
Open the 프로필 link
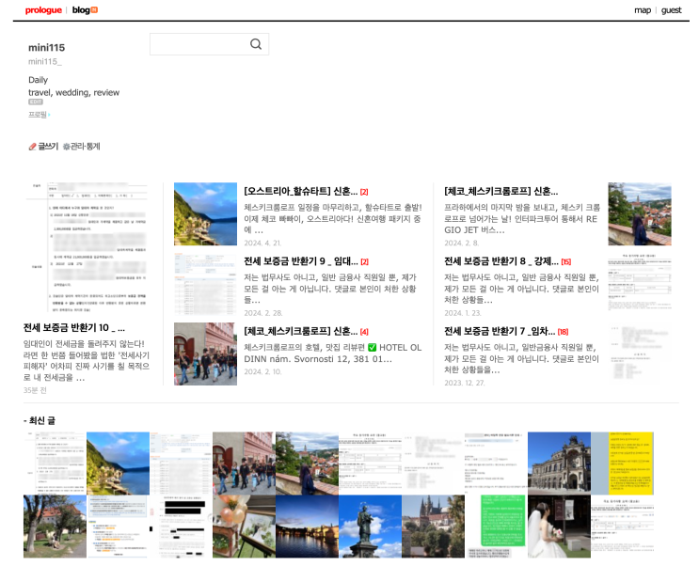[40, 115]
